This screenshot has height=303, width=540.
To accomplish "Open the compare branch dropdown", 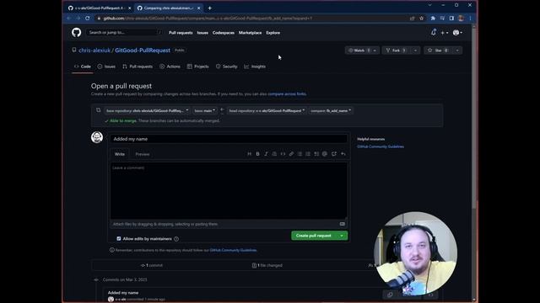I will click(331, 110).
